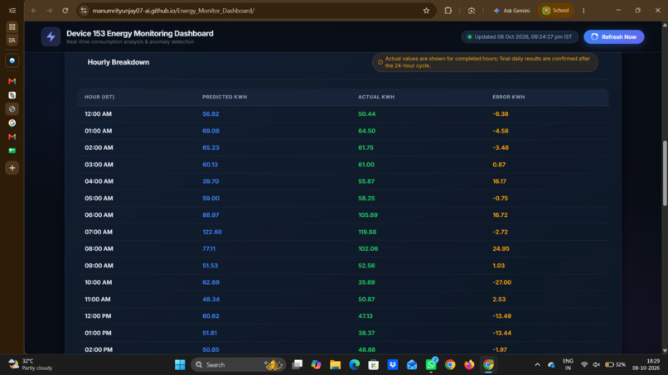Expand the vertical tabs sidebar

[12, 11]
